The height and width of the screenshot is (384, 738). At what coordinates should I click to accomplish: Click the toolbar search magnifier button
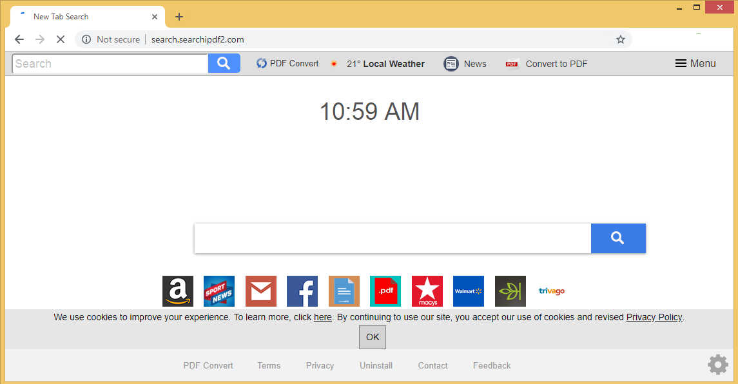pyautogui.click(x=224, y=64)
